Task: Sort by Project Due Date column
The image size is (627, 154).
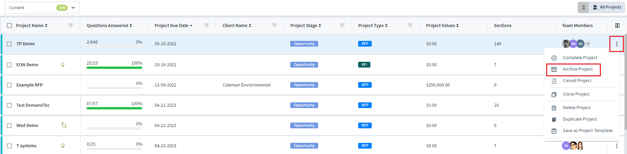Action: [x=173, y=26]
